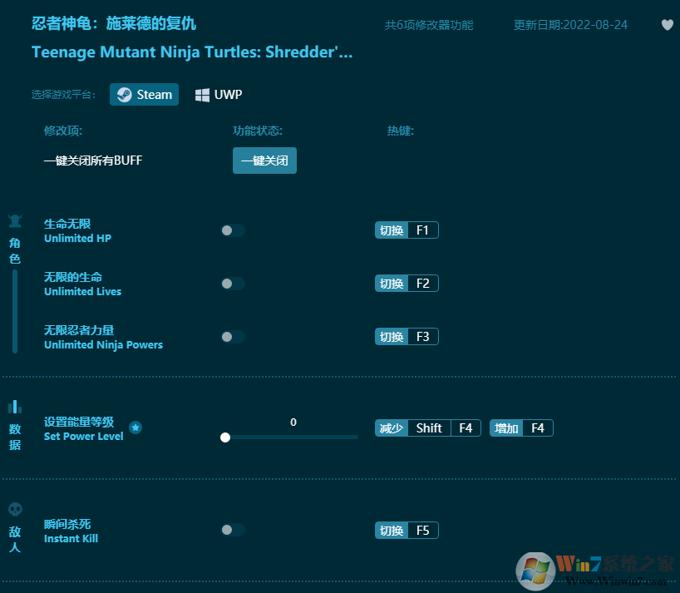Turn on Unlimited Lives switch
The height and width of the screenshot is (593, 680).
(233, 284)
